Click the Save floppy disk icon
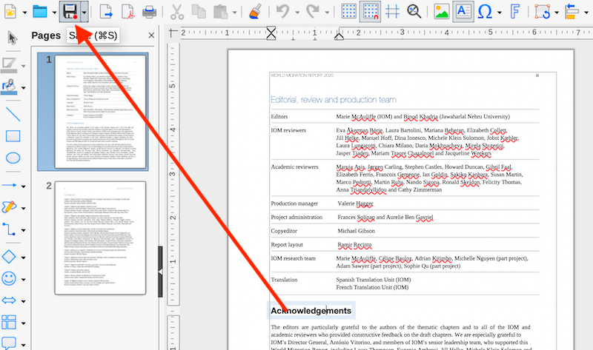The width and height of the screenshot is (593, 350). (70, 11)
